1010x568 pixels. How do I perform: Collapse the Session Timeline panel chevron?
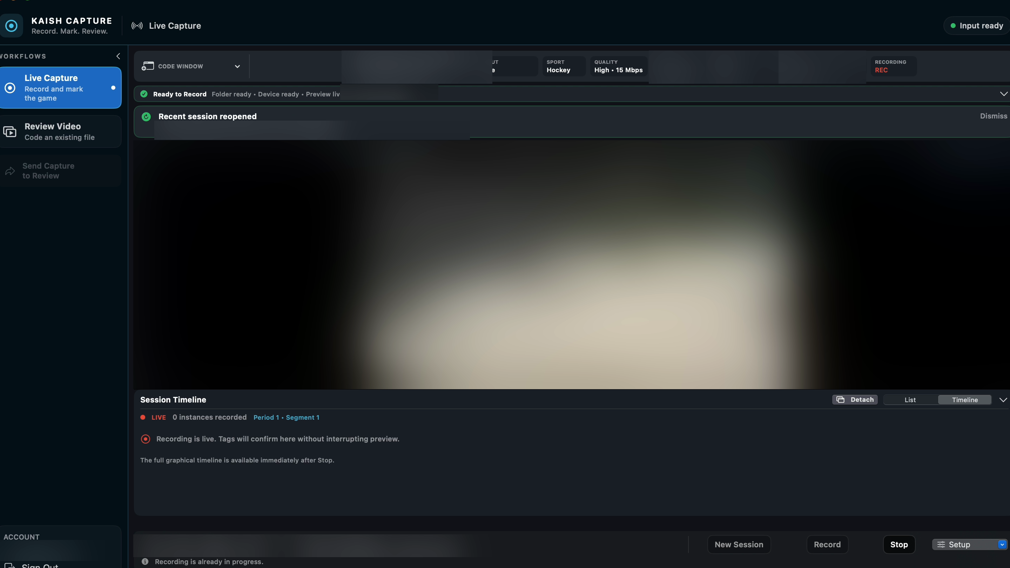tap(1003, 400)
